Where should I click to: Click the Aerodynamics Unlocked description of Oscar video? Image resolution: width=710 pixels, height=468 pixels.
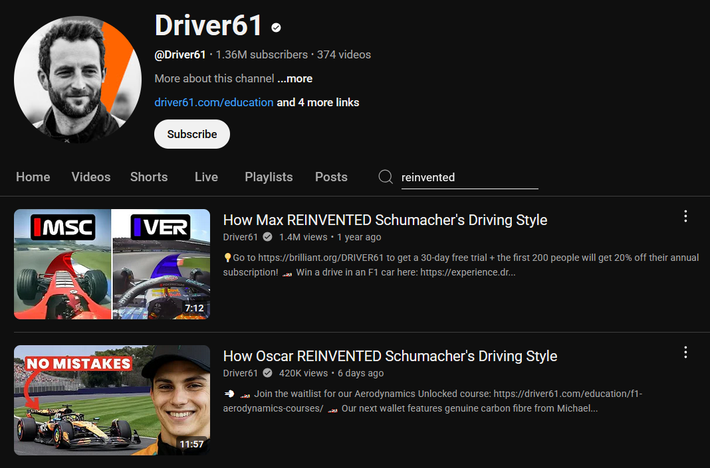coord(433,401)
